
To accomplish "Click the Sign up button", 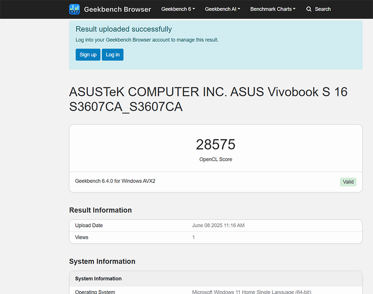I will 88,54.
